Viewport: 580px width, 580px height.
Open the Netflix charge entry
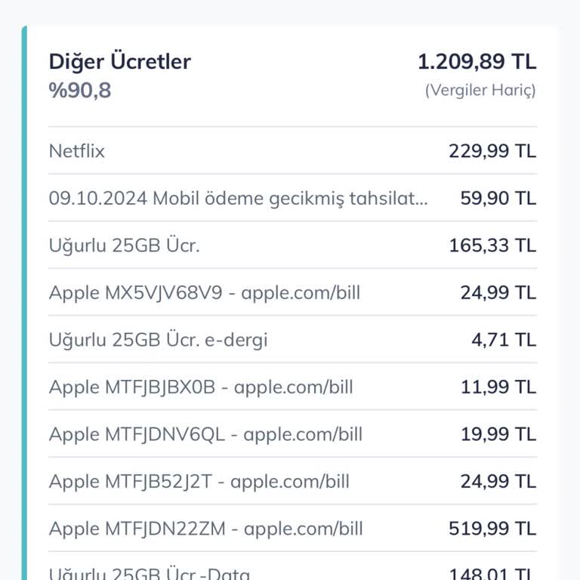point(77,151)
